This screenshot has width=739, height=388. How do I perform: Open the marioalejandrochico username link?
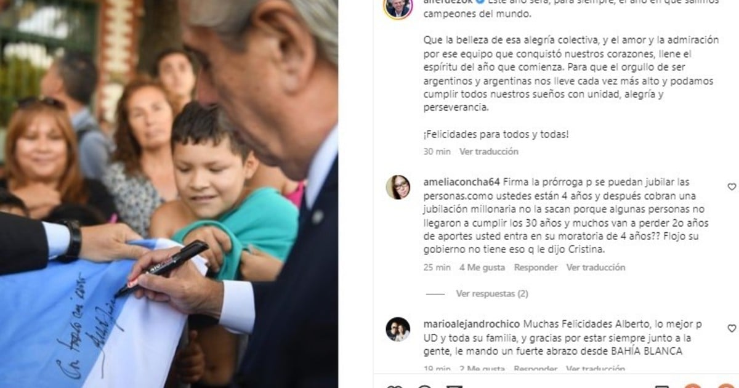pos(472,324)
